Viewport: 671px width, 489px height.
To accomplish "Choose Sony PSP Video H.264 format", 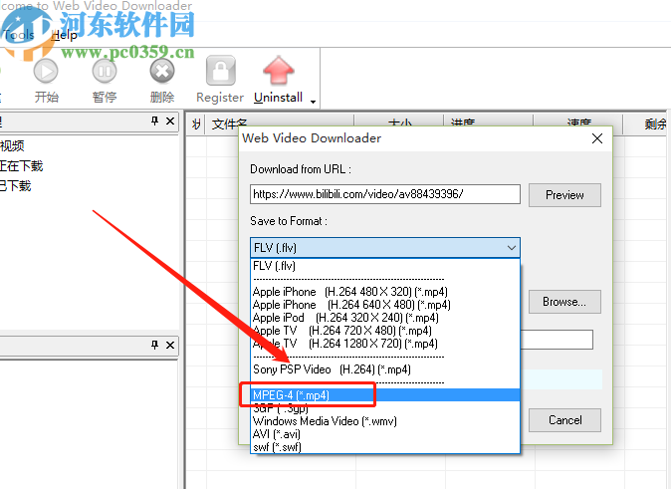I will coord(385,369).
